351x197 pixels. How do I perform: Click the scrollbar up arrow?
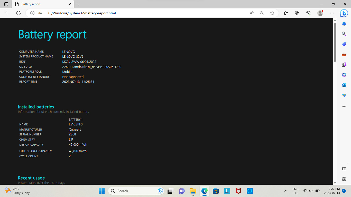[x=335, y=20]
